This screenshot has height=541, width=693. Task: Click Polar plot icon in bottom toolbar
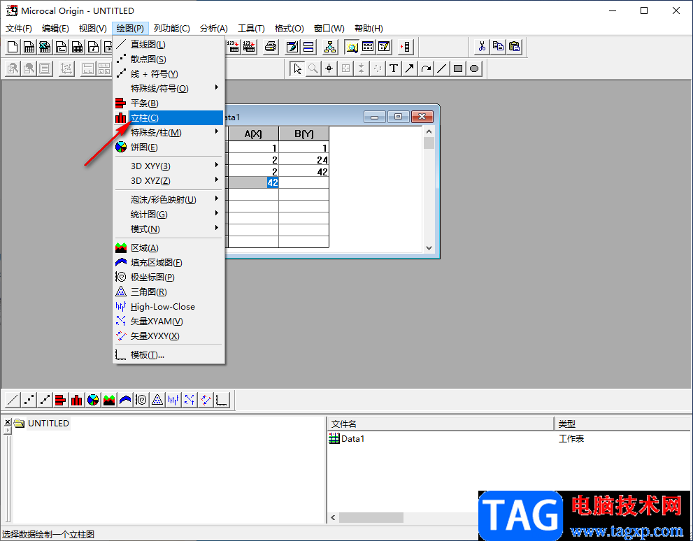[141, 400]
